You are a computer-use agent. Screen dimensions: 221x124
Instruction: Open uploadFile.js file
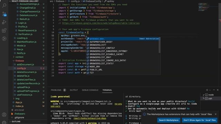click(23, 87)
